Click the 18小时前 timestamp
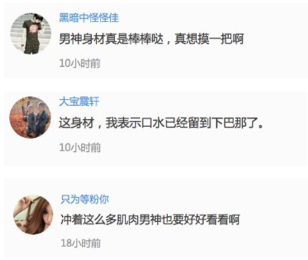The width and height of the screenshot is (308, 260). point(81,243)
